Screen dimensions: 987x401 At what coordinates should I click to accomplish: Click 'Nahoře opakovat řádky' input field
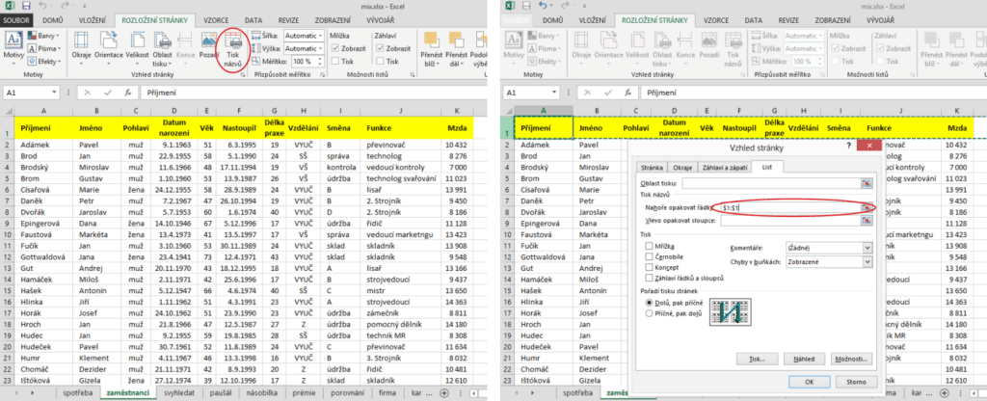pos(788,207)
